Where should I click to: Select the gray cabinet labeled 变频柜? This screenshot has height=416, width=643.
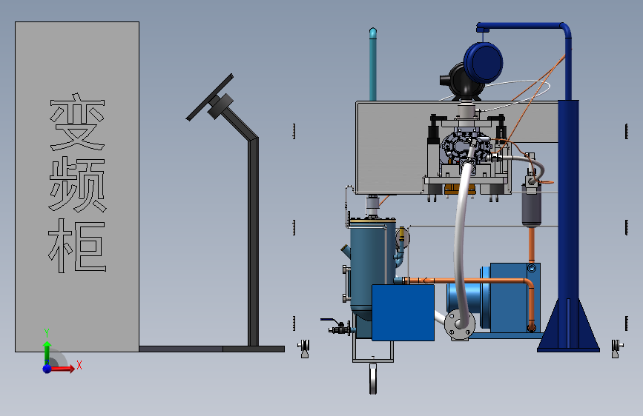click(77, 187)
